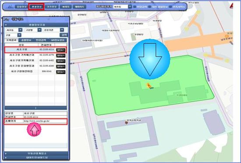Show location for 서초구청 row
241x163 pixels.
click(x=61, y=50)
